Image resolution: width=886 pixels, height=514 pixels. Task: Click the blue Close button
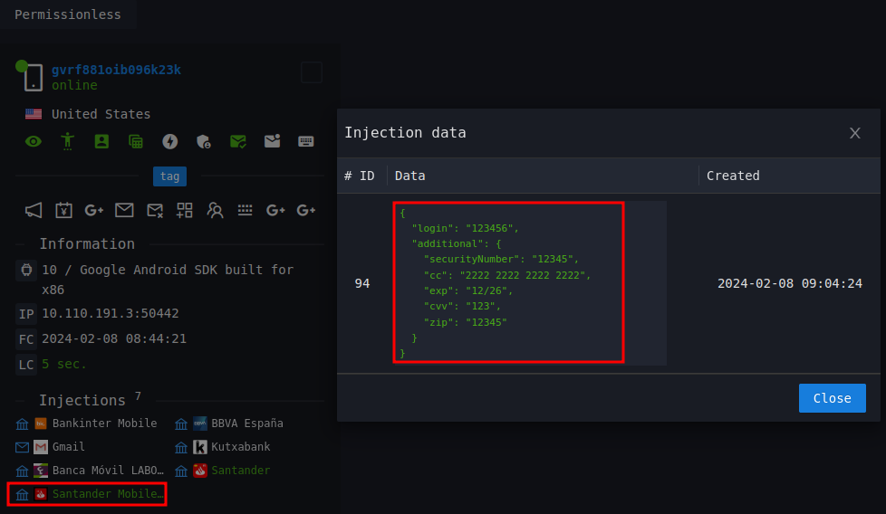coord(832,398)
